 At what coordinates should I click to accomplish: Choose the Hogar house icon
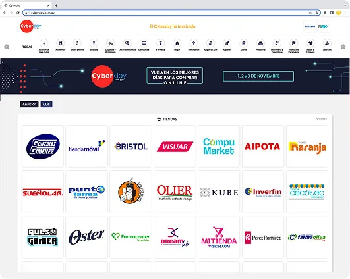point(177,43)
